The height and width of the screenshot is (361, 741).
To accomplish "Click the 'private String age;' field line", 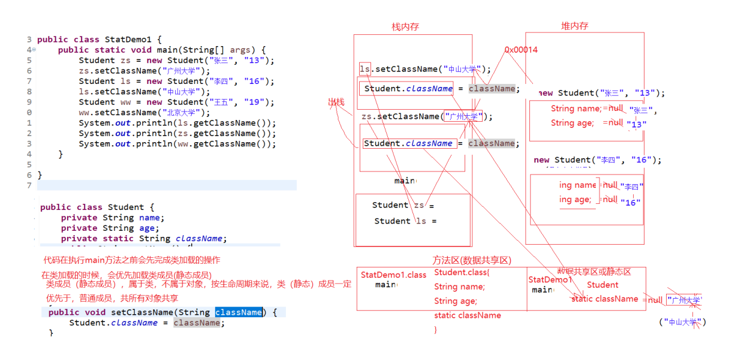I will [110, 228].
